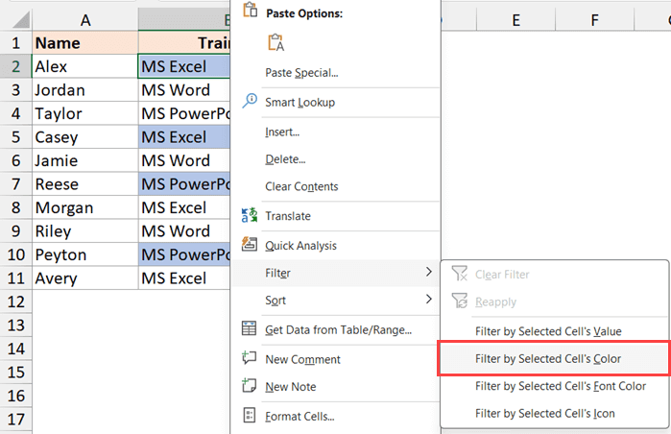Click cell containing Riley

tap(85, 231)
